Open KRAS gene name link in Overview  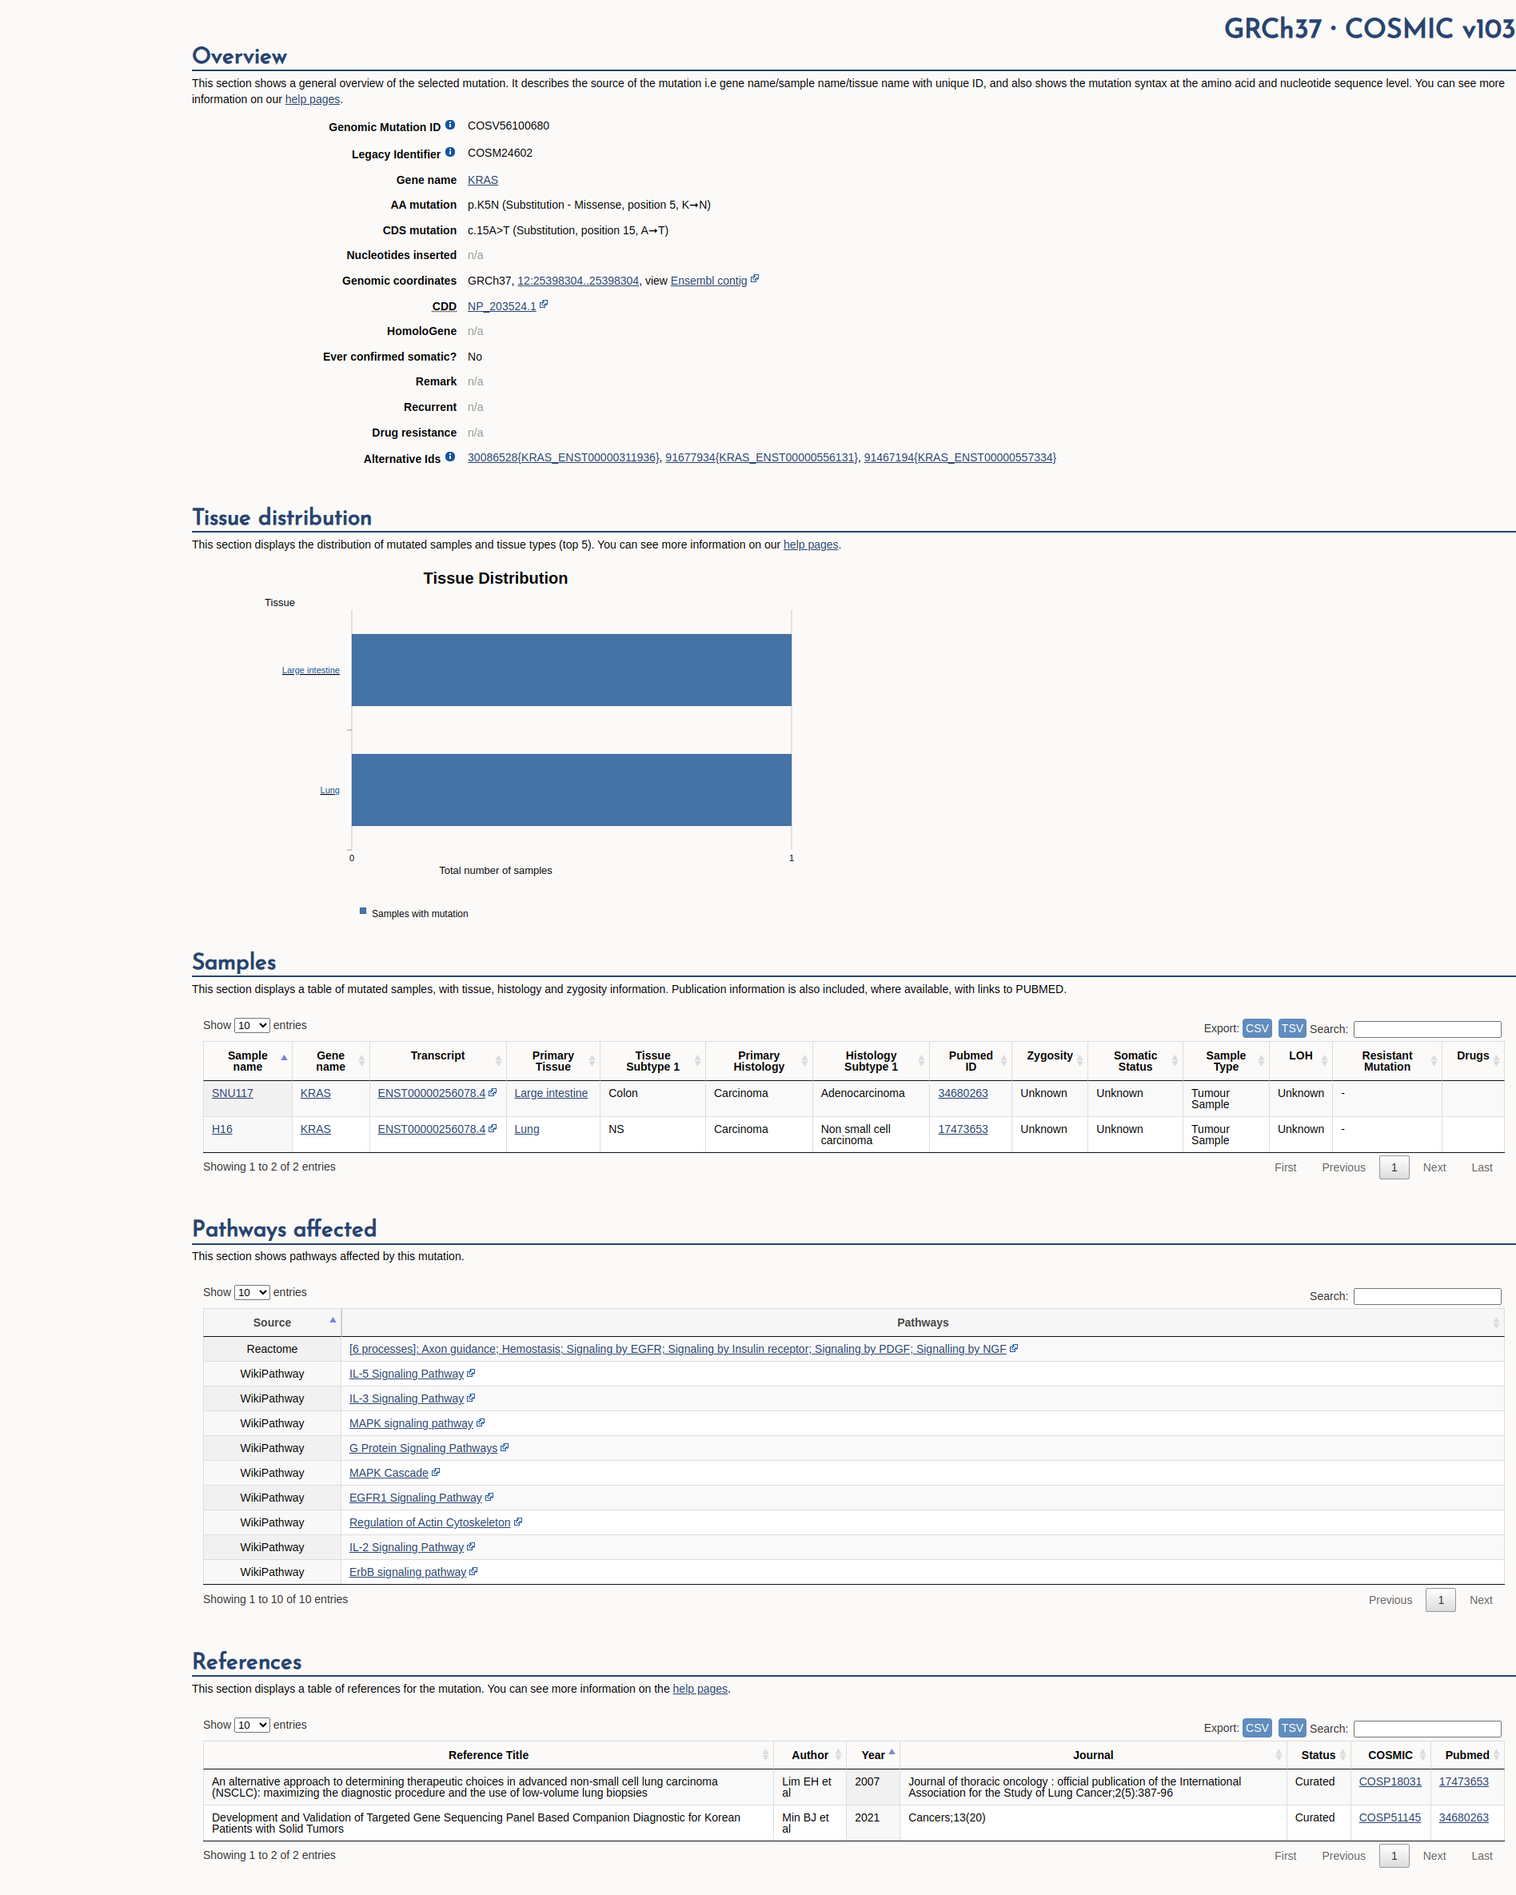coord(482,179)
